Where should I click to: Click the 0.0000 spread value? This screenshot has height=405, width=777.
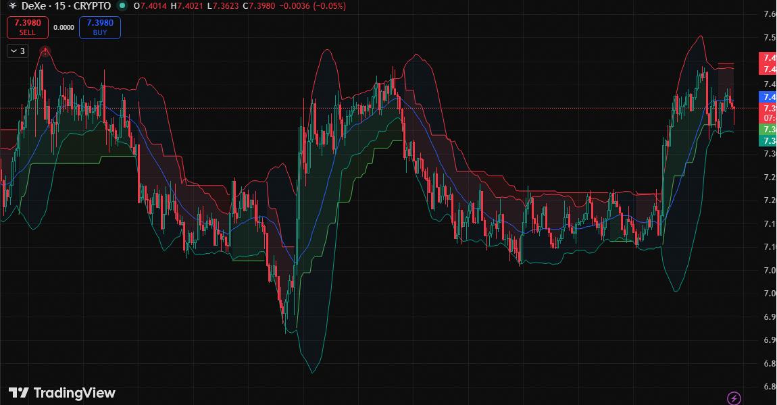[x=64, y=28]
